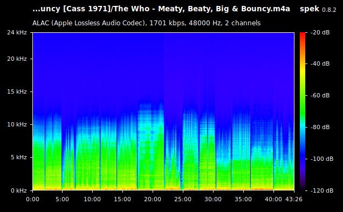Click the '0:00' time axis label
Image resolution: width=343 pixels, height=212 pixels.
[x=32, y=199]
